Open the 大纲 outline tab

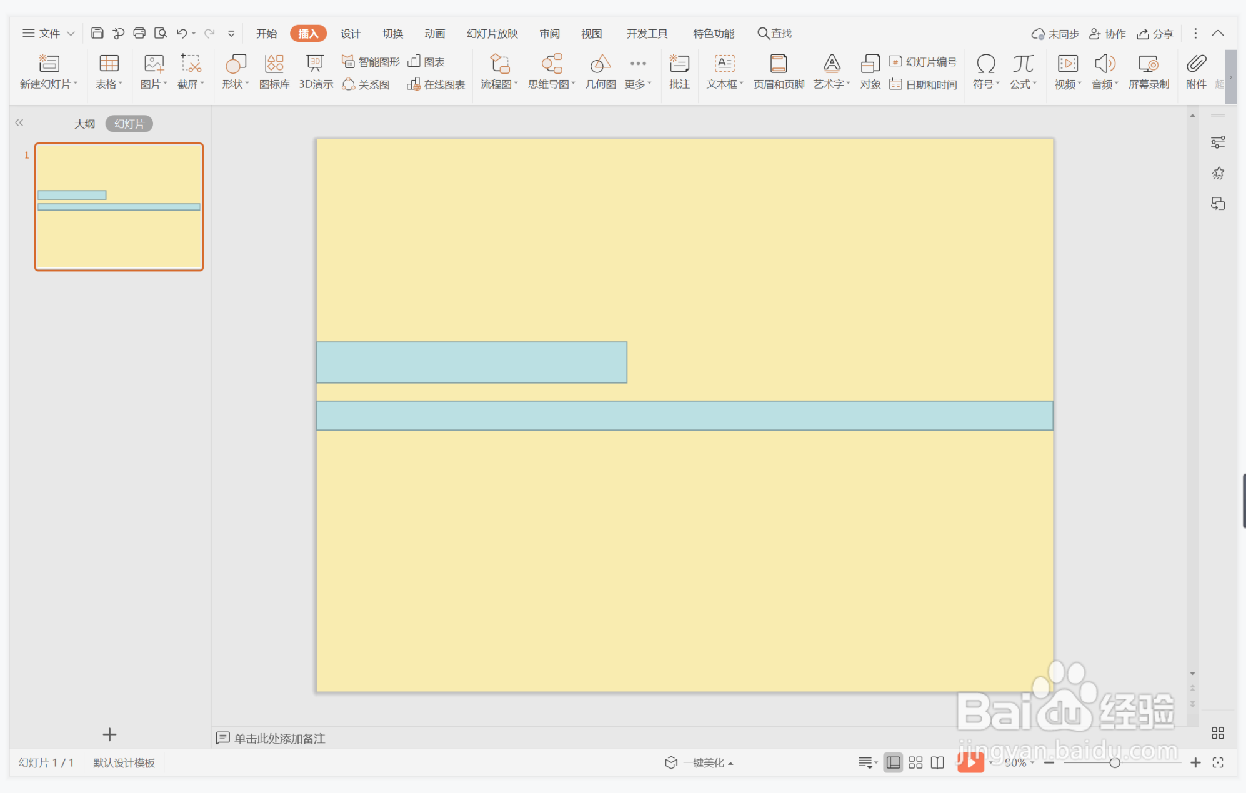click(85, 124)
